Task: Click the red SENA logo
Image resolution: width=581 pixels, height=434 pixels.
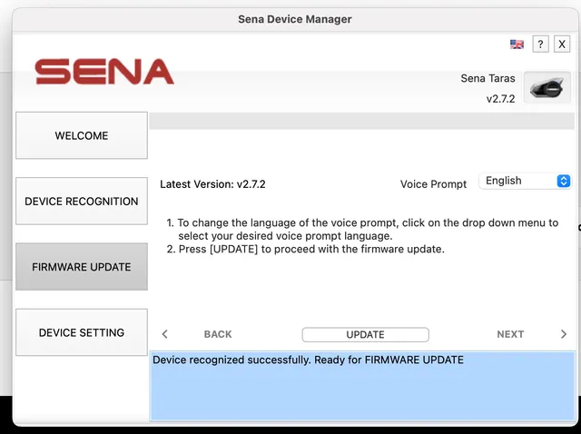Action: tap(104, 72)
